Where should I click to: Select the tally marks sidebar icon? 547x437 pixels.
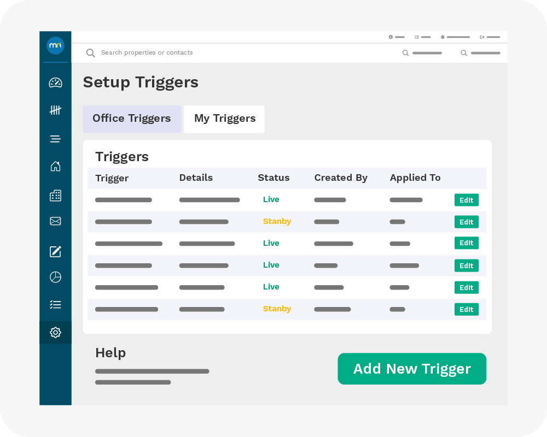[x=55, y=110]
